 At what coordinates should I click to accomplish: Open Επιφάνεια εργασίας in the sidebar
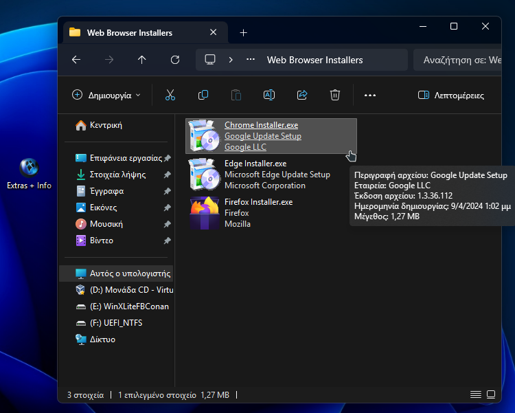tap(119, 158)
